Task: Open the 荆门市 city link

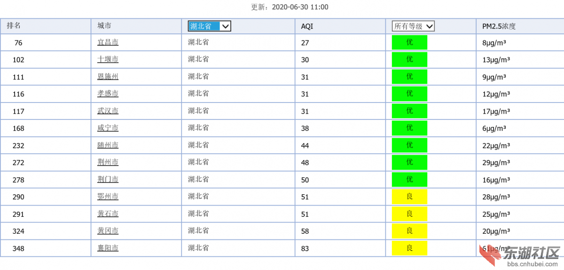Action: [108, 180]
